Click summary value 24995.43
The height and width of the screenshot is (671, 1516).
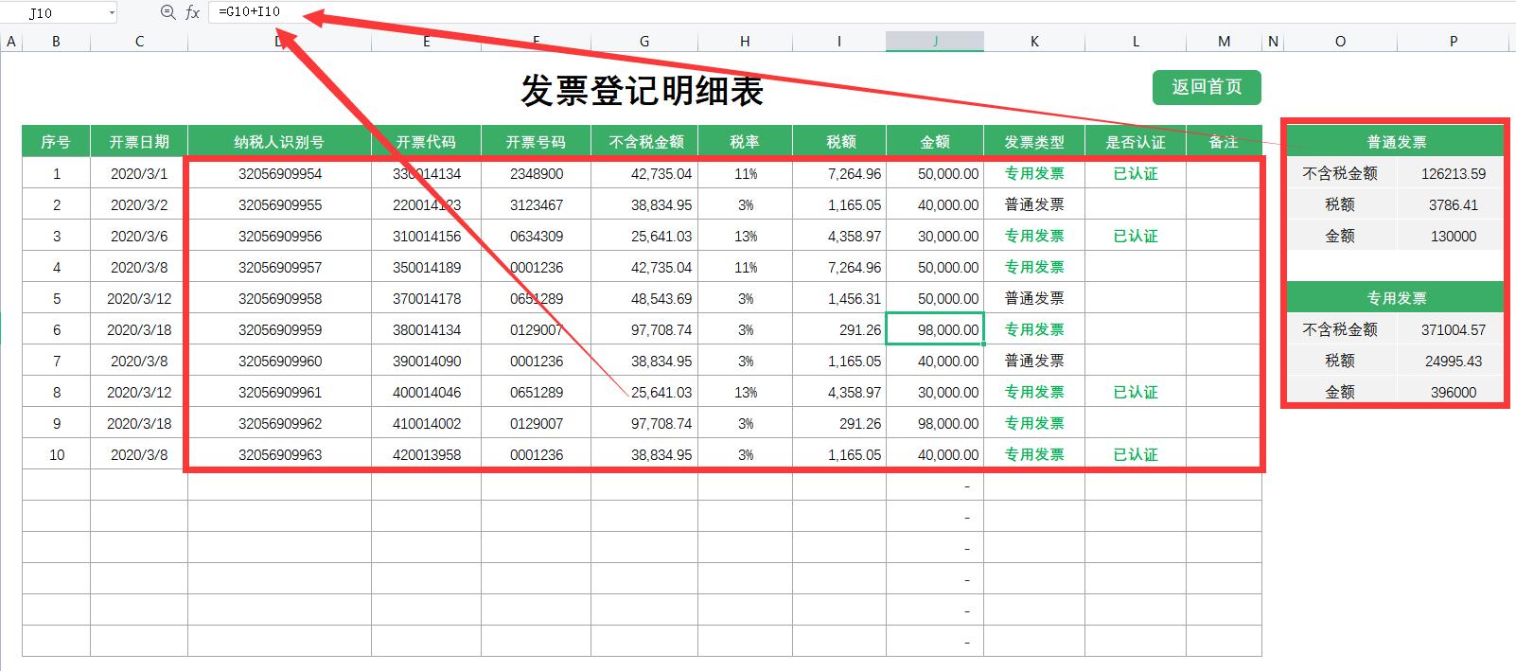coord(1453,361)
